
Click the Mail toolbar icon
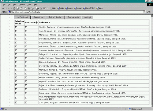coord(36,8)
